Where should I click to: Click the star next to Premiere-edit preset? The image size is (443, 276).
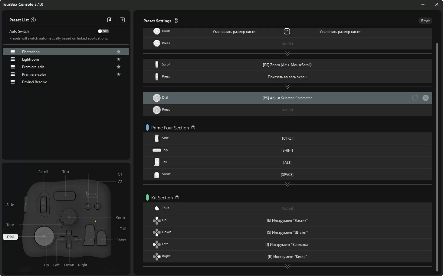point(119,67)
